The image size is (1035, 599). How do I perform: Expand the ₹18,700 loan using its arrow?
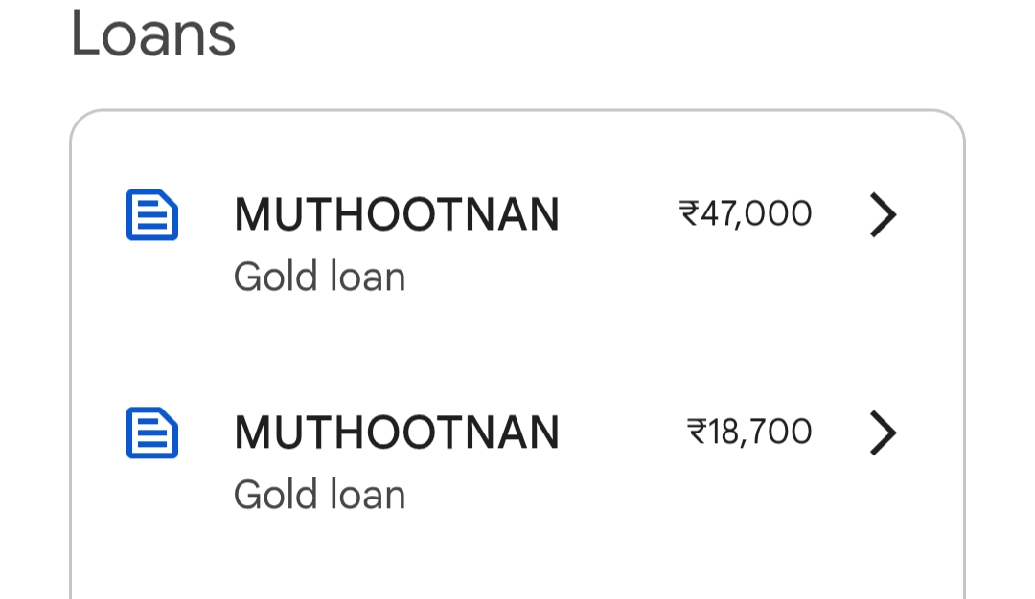coord(883,433)
